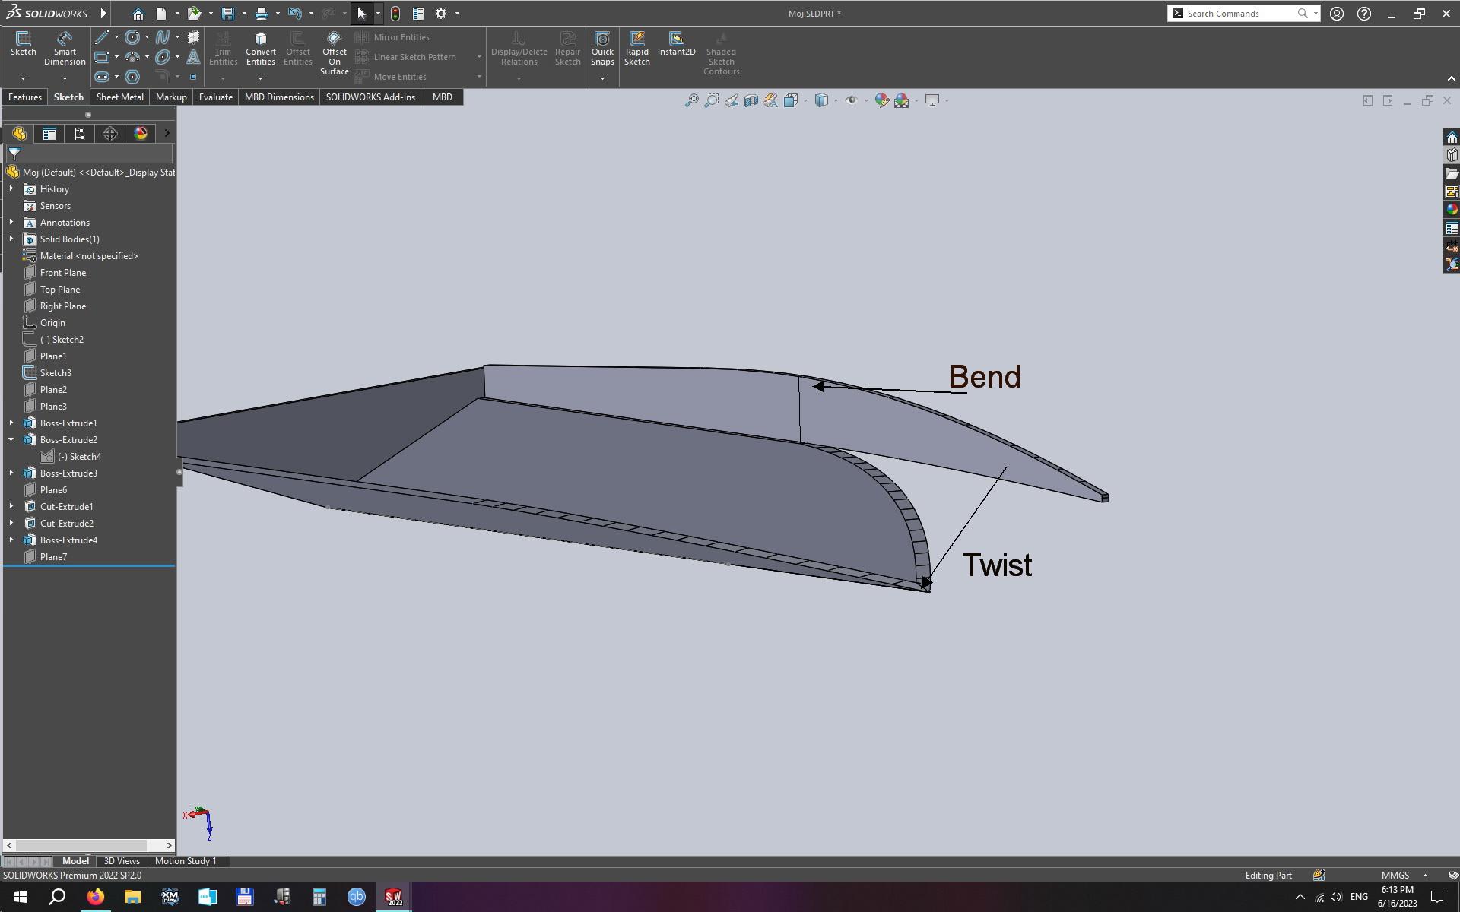This screenshot has height=912, width=1460.
Task: Toggle Instant2D mode
Action: tap(676, 42)
